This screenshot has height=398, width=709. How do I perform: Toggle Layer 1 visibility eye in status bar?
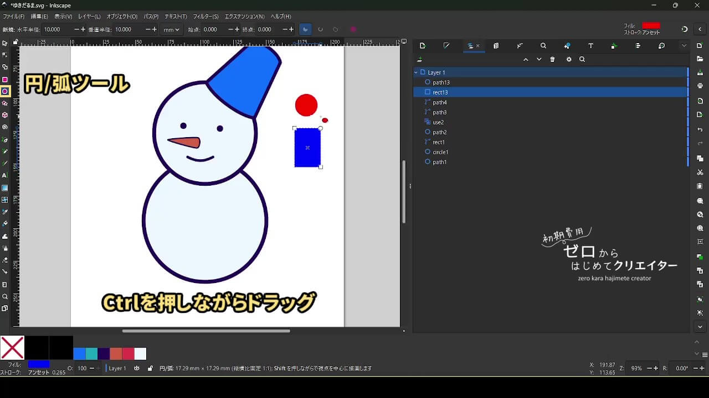click(x=137, y=368)
